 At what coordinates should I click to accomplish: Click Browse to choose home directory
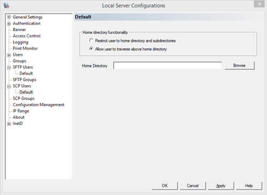(240, 65)
